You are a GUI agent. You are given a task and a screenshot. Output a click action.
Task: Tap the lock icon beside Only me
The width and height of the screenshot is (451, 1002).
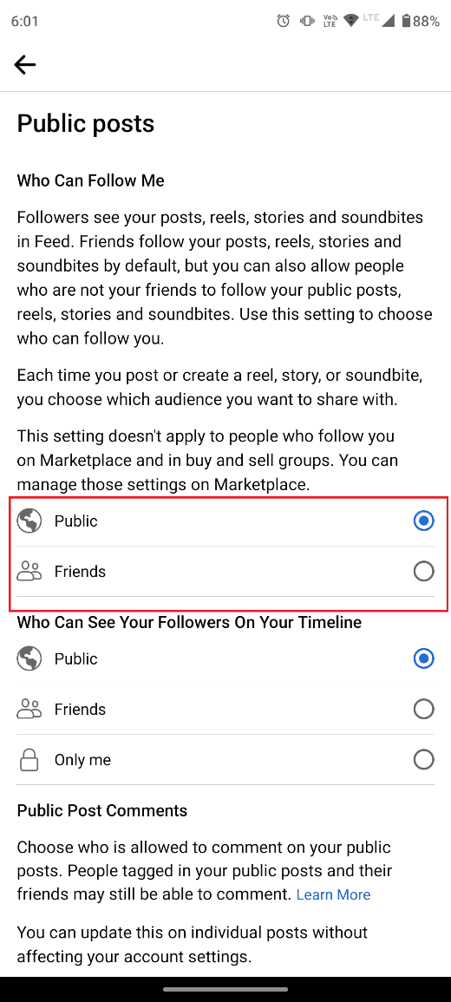click(29, 760)
